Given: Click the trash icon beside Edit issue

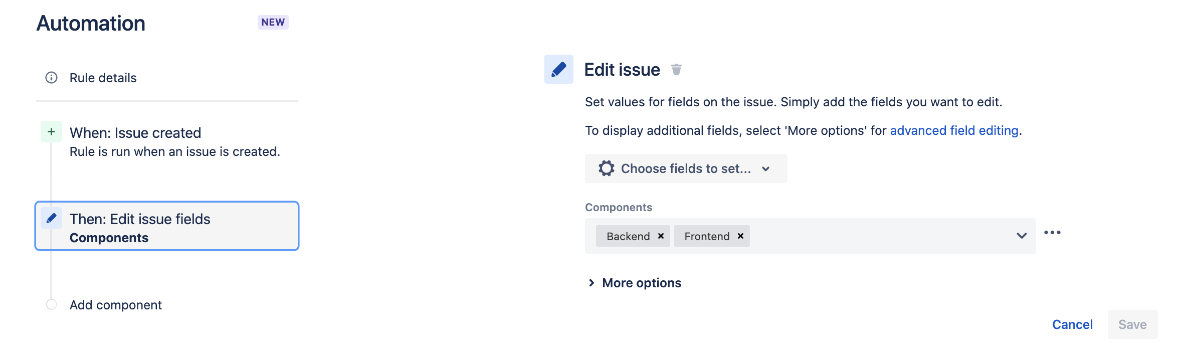Looking at the screenshot, I should pyautogui.click(x=676, y=69).
